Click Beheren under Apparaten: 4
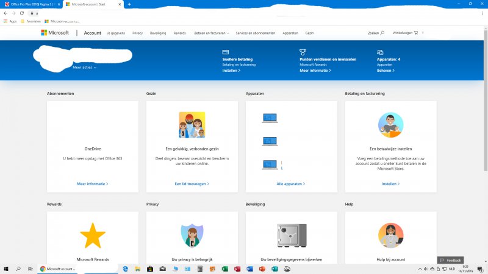488x274 pixels. pyautogui.click(x=386, y=71)
